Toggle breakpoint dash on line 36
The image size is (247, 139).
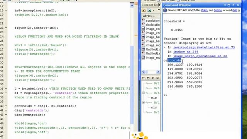(x=6, y=88)
